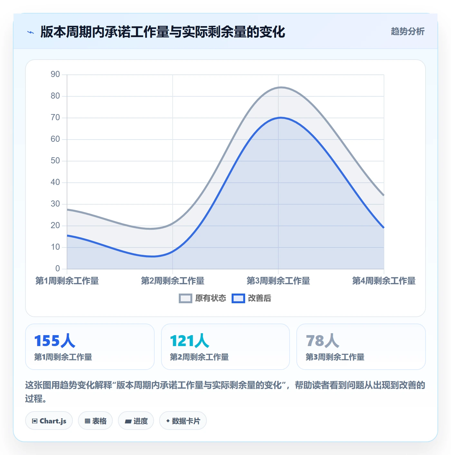Click the 第1周剩余工作量 x-axis label
Image resolution: width=451 pixels, height=455 pixels.
67,281
